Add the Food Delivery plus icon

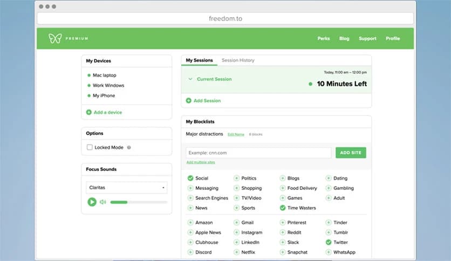(283, 188)
